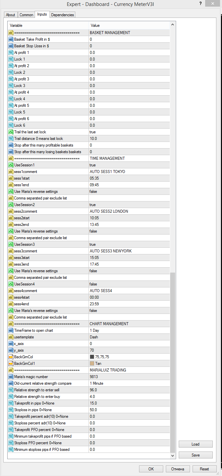Screen dimensions: 222x476
Task: Select the BASKET MANAGEMENT header row
Action: click(x=89, y=33)
